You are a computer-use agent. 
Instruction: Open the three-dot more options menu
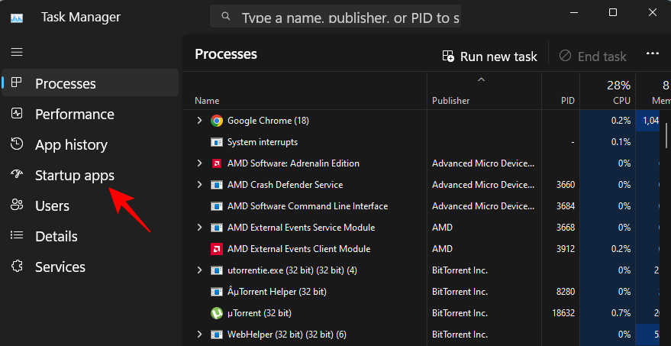tap(652, 54)
